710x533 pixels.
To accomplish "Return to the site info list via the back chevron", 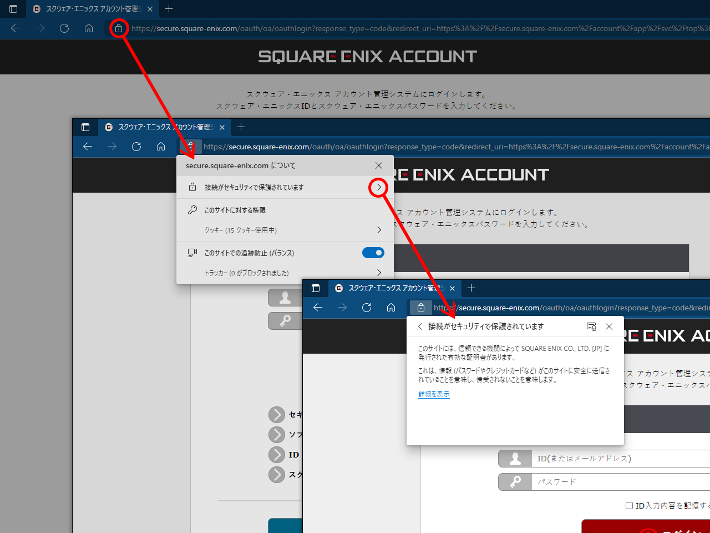I will point(420,326).
